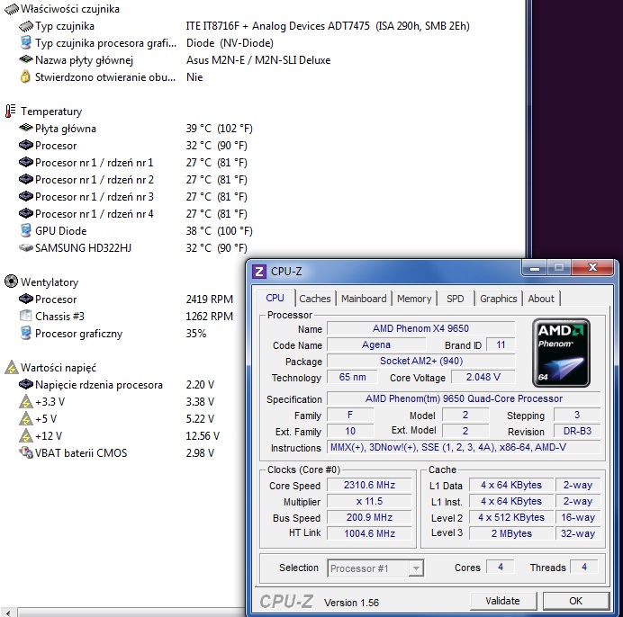This screenshot has height=617, width=623.
Task: Click the fan icon beside Wentylatory
Action: click(11, 282)
